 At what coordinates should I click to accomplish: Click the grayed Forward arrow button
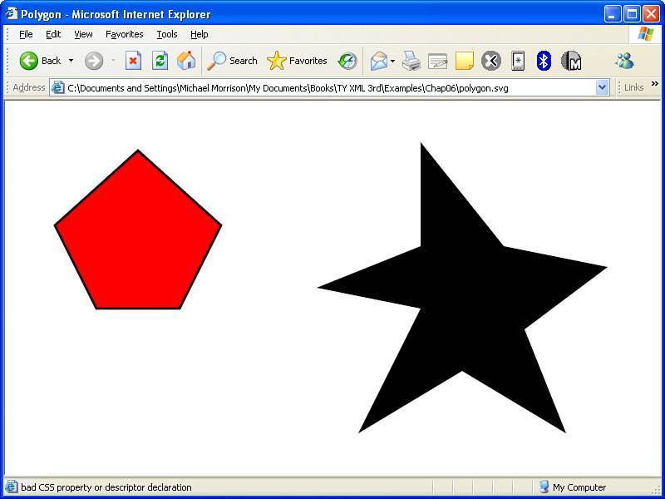click(94, 61)
